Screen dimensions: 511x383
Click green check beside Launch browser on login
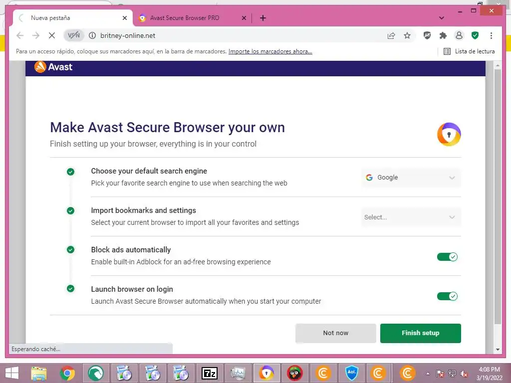pos(70,289)
